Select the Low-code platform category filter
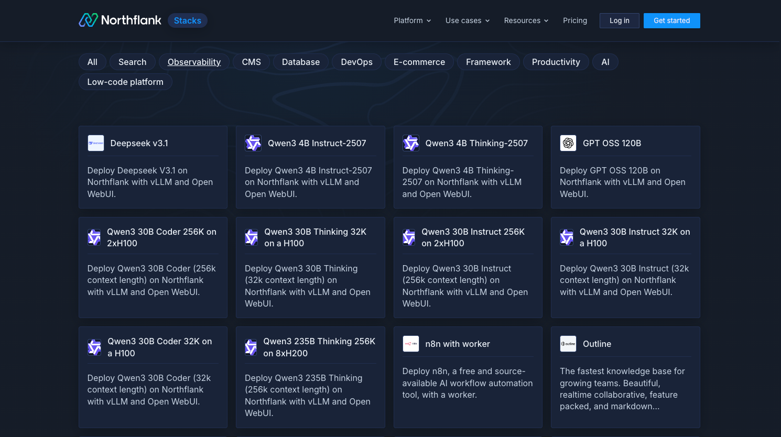 (125, 82)
